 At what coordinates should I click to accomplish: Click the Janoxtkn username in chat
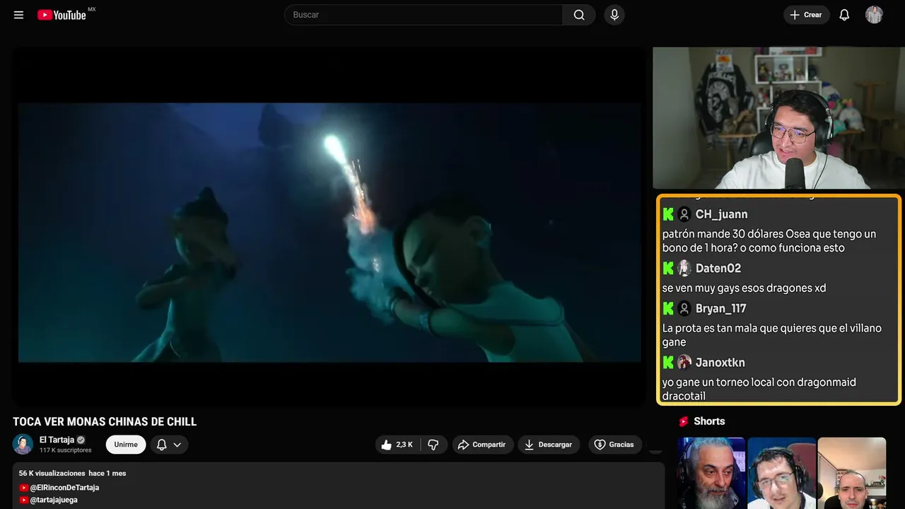pos(720,363)
